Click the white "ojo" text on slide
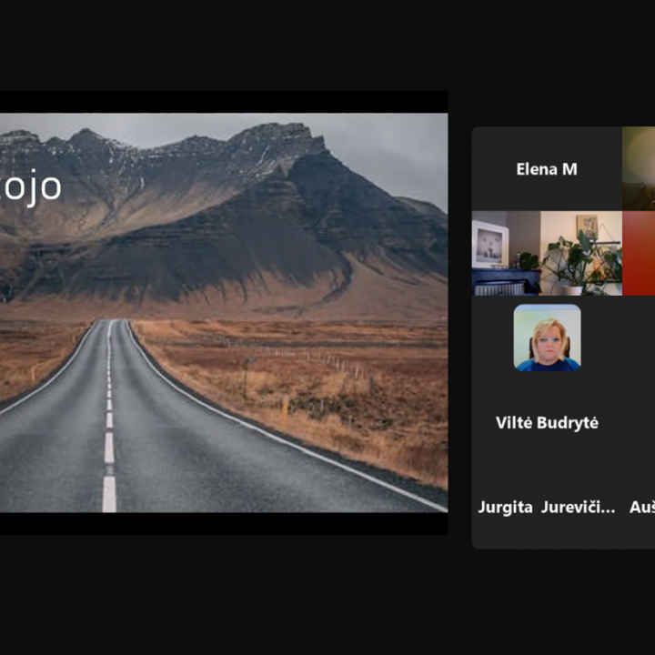 pos(32,186)
